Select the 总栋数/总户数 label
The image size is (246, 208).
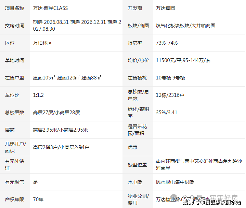138,95
